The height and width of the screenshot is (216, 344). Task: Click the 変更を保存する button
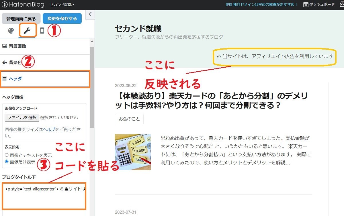62,18
